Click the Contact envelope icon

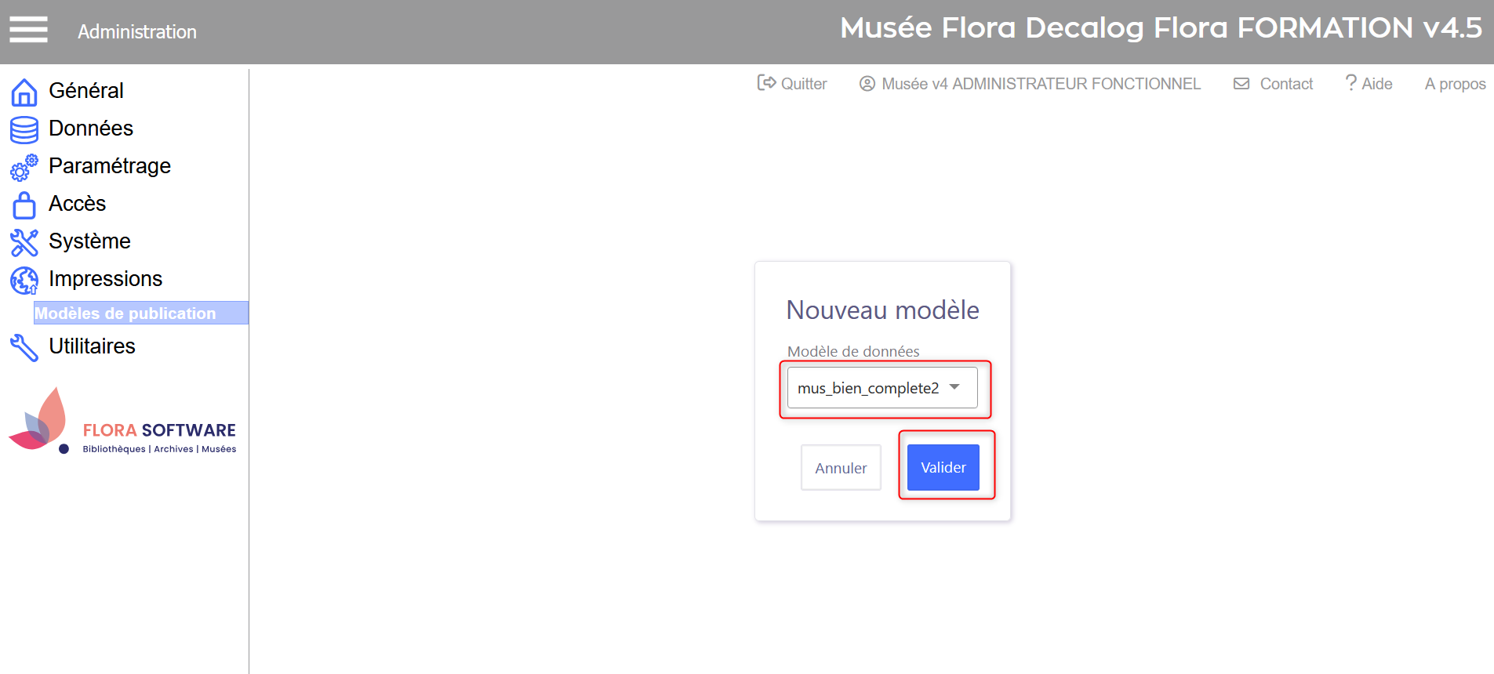click(x=1241, y=84)
